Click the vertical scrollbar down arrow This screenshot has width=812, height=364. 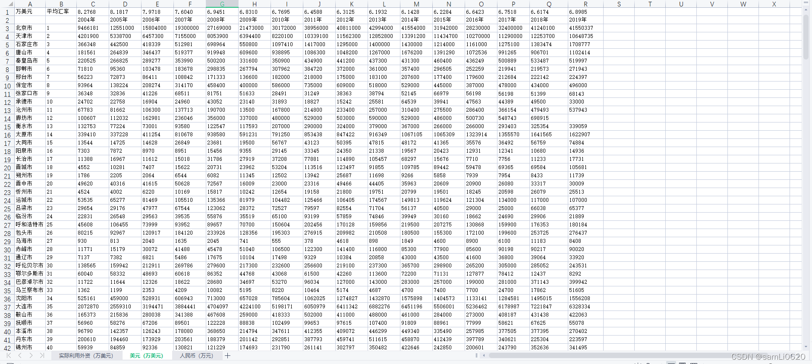[x=806, y=347]
